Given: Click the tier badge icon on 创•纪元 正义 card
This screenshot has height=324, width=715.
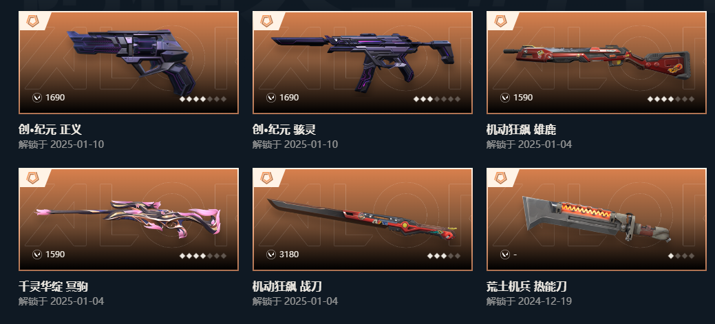Looking at the screenshot, I should (33, 21).
